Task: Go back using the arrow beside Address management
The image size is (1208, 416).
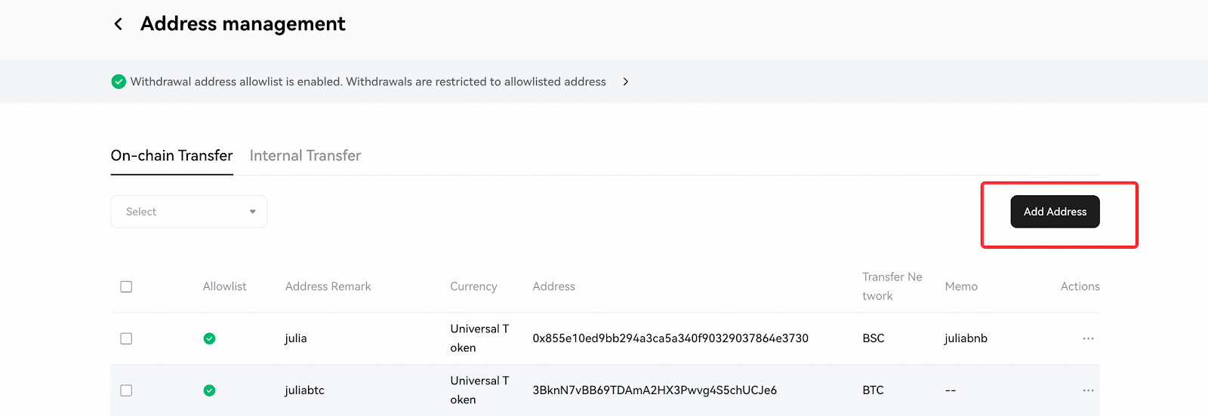Action: [x=119, y=24]
